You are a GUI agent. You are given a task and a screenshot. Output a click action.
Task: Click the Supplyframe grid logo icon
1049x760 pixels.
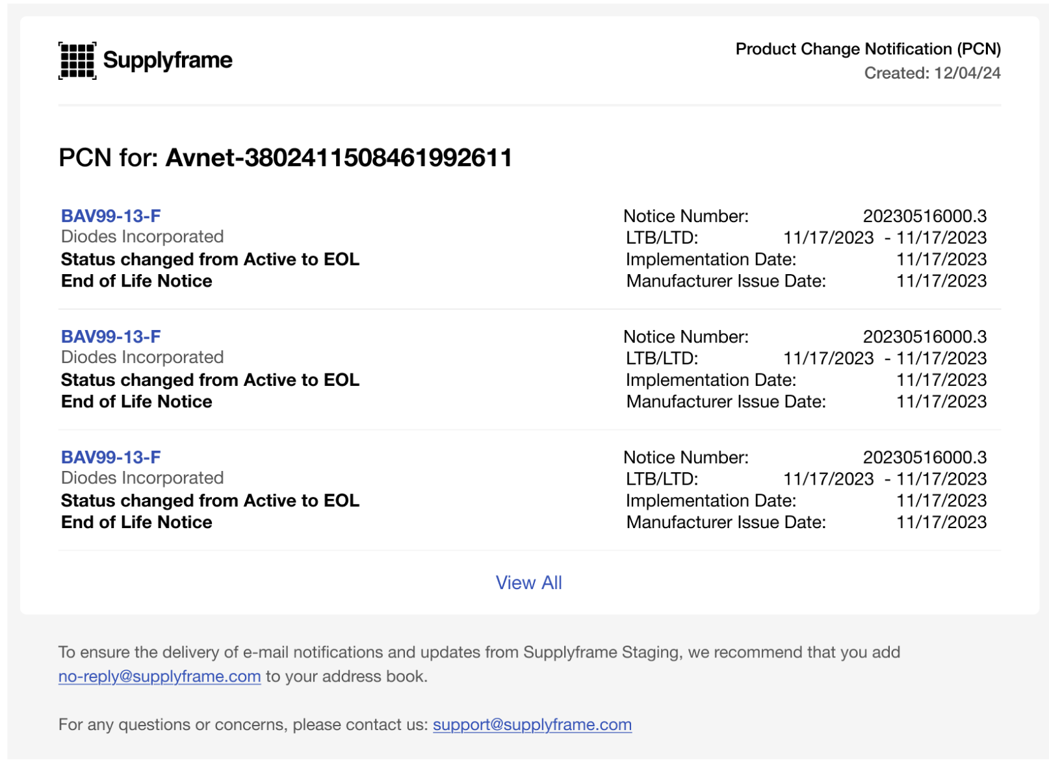click(77, 60)
